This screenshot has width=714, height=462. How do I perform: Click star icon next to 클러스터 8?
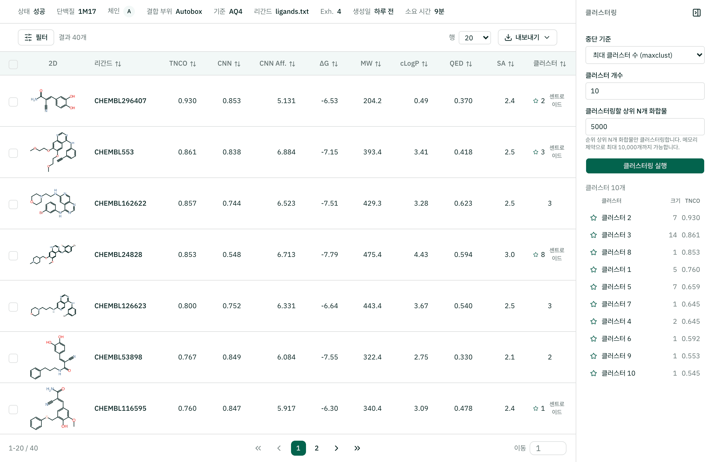[x=593, y=252]
